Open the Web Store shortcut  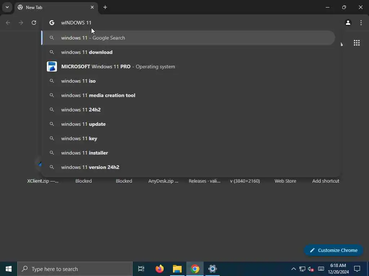click(285, 181)
